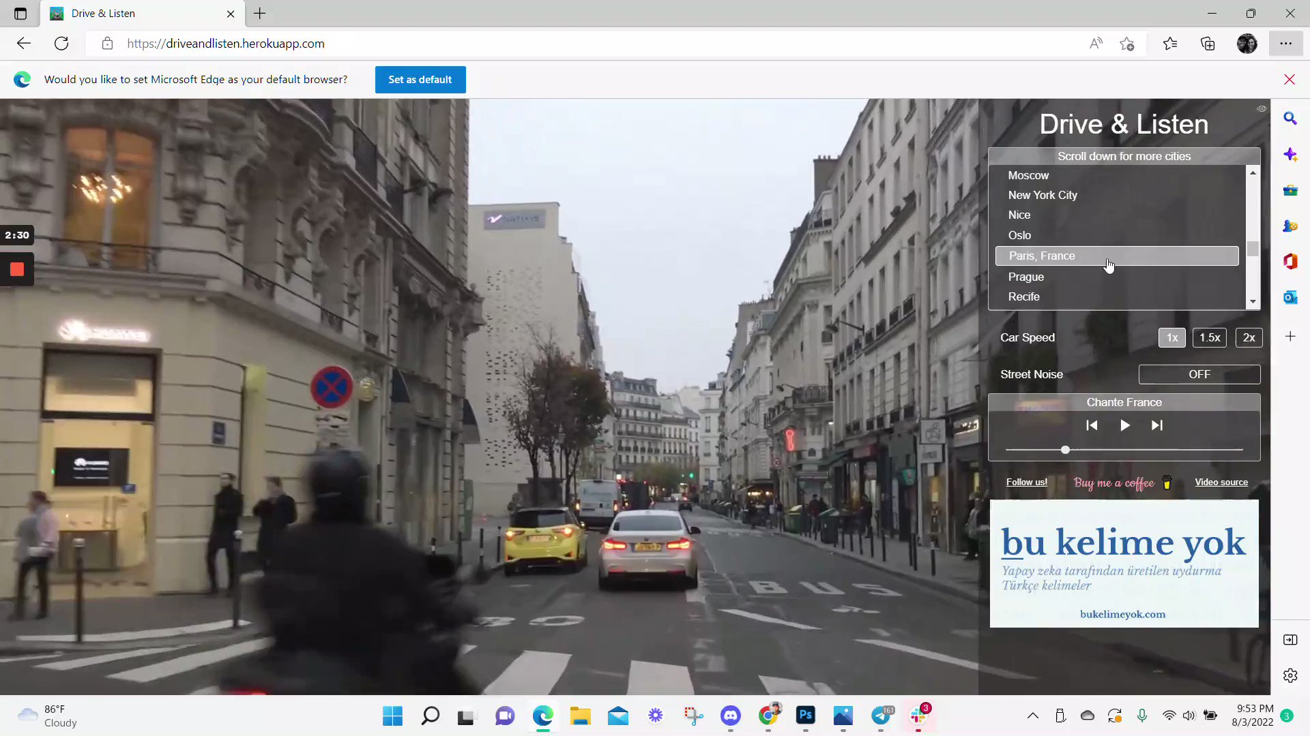
Task: Open the Follow us! link
Action: (x=1026, y=482)
